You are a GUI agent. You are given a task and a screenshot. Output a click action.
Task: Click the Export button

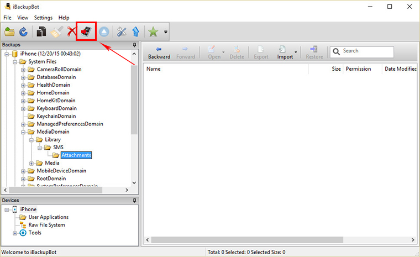coord(261,53)
